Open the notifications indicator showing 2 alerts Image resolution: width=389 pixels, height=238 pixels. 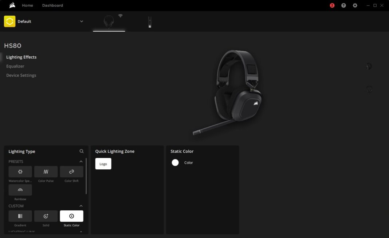pos(332,5)
